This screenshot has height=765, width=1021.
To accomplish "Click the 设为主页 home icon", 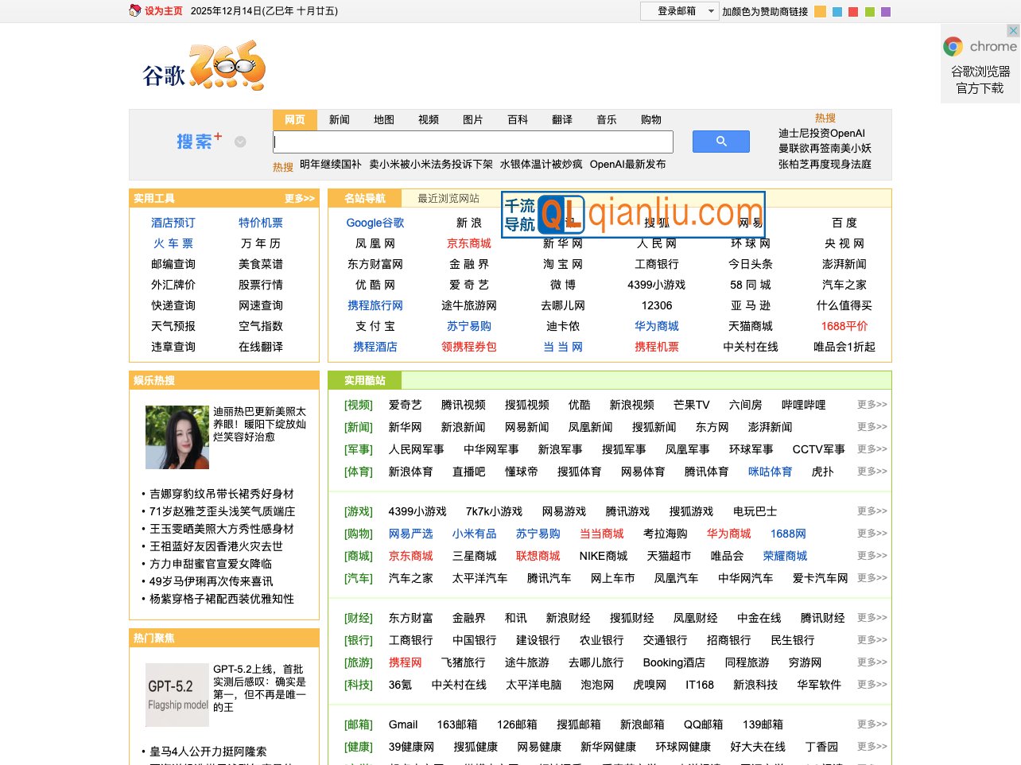I will coord(134,11).
